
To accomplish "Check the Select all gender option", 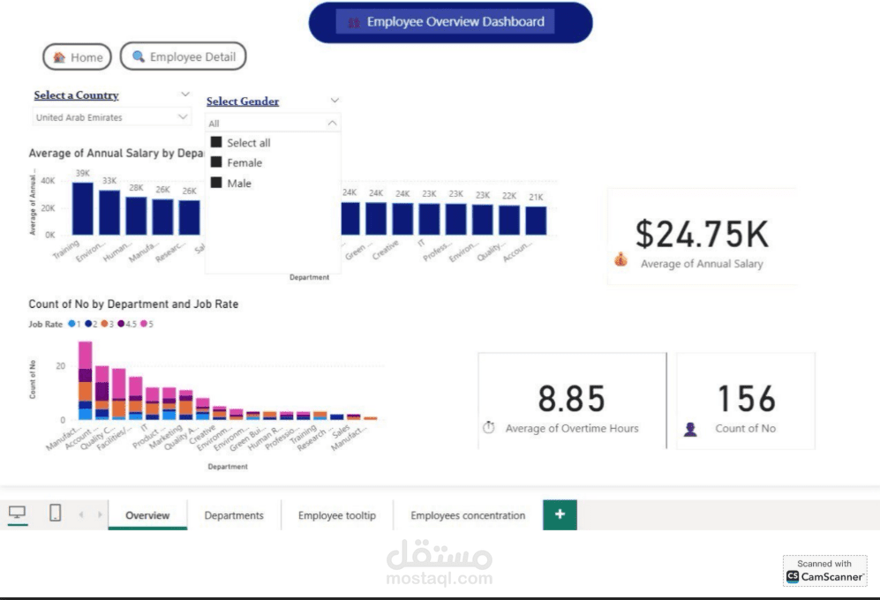I will (216, 142).
